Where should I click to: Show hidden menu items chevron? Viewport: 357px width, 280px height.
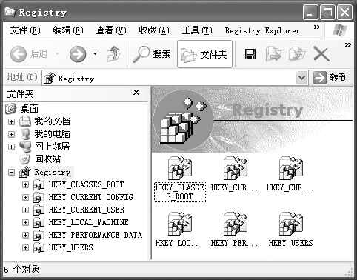point(317,27)
